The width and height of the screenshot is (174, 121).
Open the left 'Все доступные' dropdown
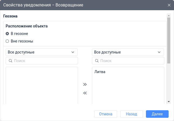click(x=42, y=52)
